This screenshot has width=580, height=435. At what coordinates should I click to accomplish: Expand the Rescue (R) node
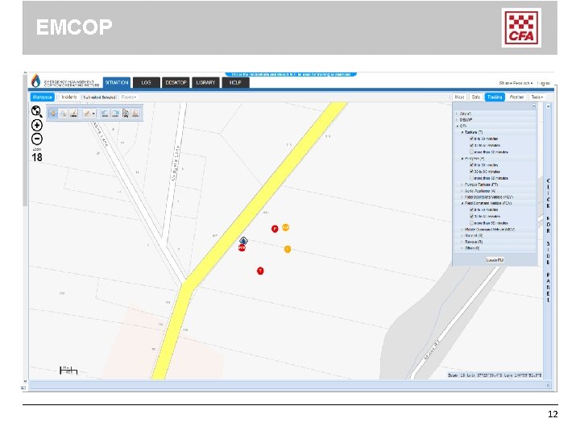click(x=462, y=242)
